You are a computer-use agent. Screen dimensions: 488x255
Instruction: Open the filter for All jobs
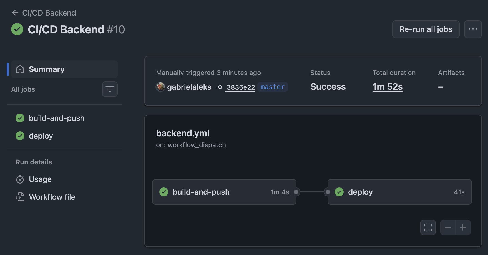pos(110,89)
